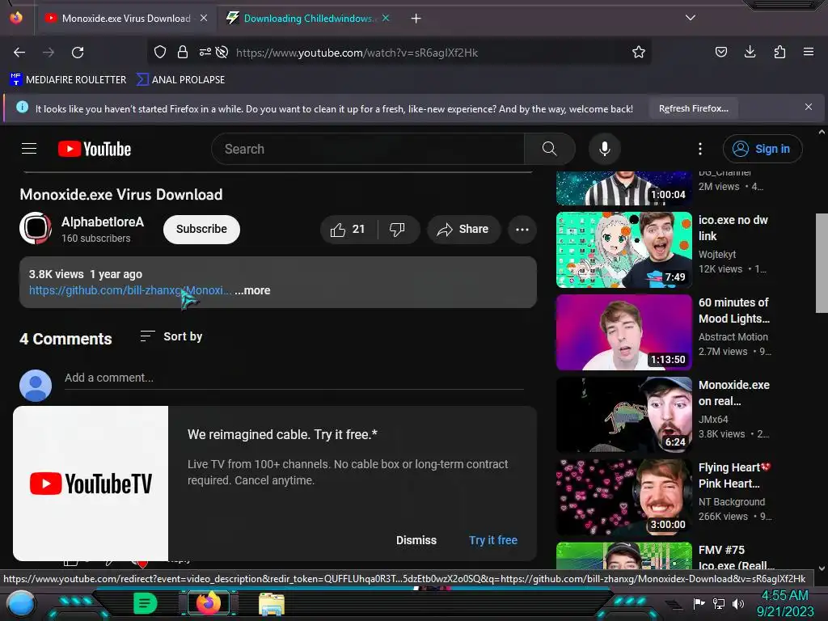
Task: Click the Sign in button
Action: click(x=763, y=149)
